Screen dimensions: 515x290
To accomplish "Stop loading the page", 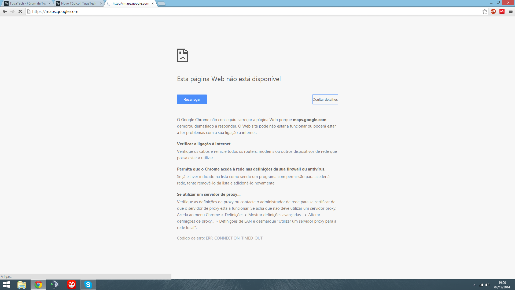I will [x=20, y=11].
